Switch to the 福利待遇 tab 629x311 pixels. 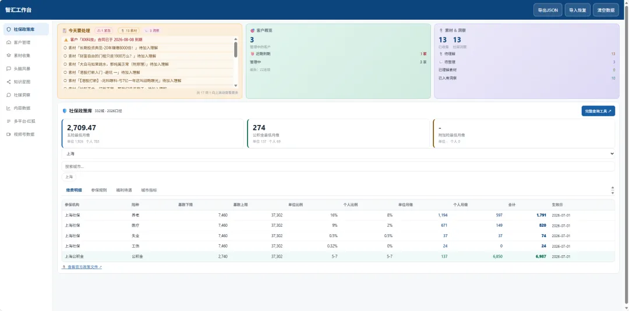tap(123, 190)
